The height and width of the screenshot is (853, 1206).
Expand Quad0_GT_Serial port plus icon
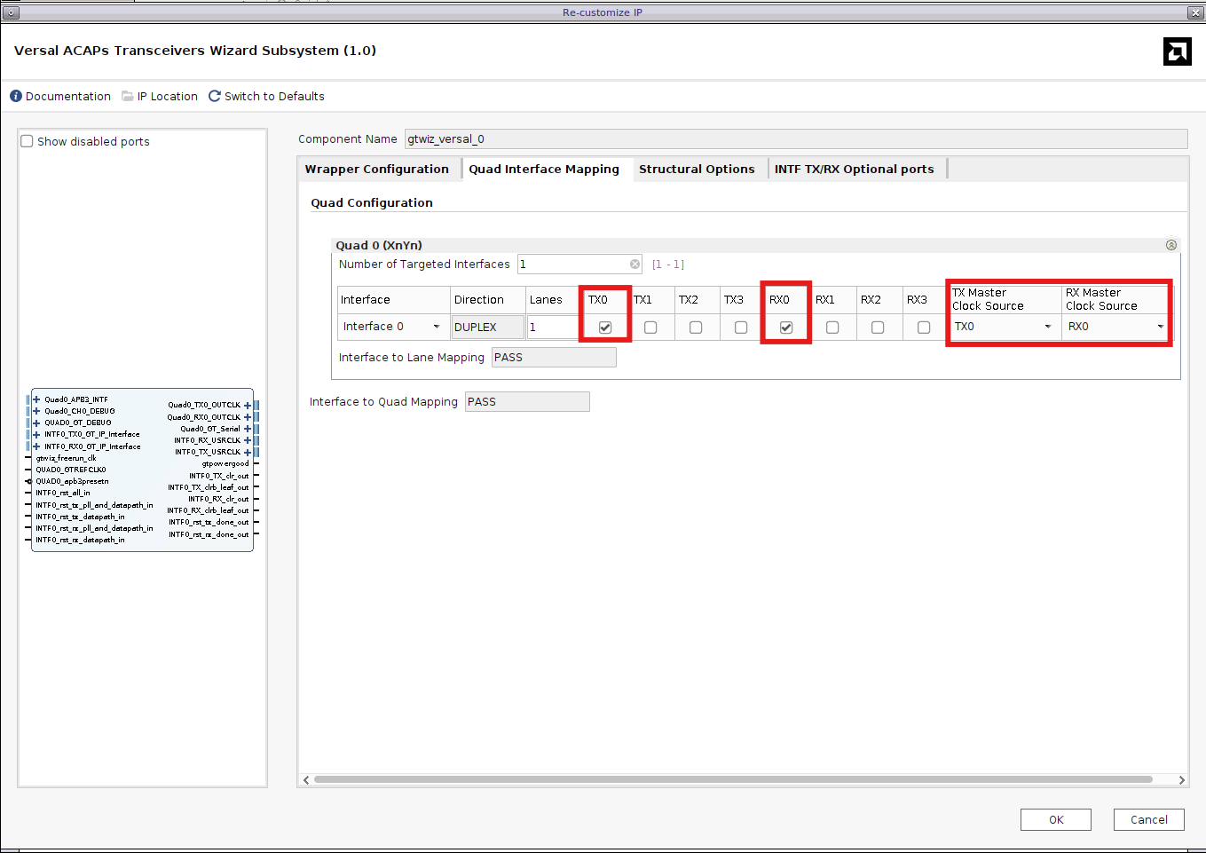[248, 429]
